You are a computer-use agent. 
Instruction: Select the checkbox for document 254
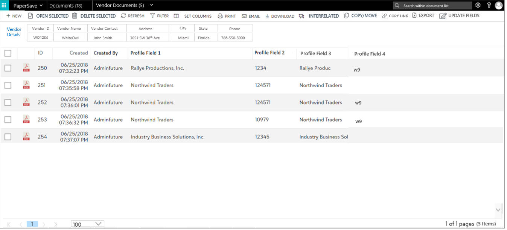coord(8,137)
